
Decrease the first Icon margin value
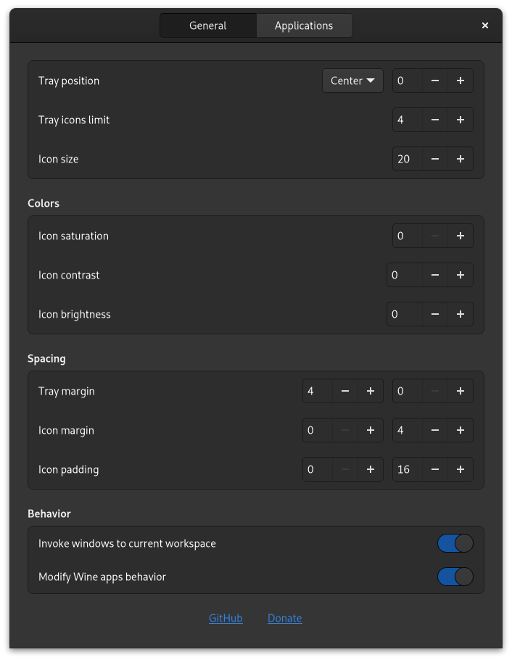[x=344, y=430]
